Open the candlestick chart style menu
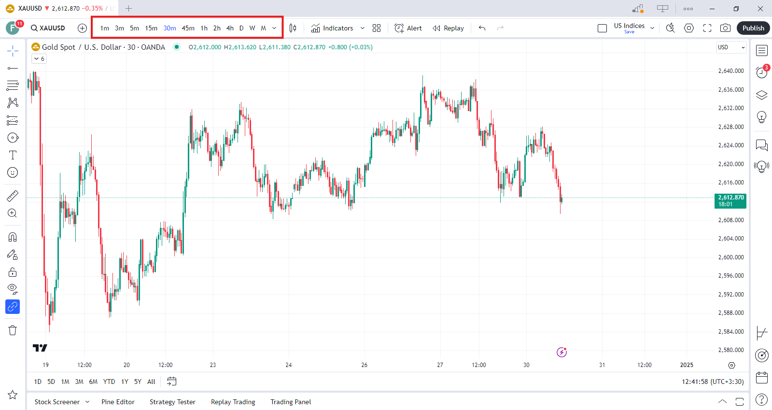 tap(293, 28)
